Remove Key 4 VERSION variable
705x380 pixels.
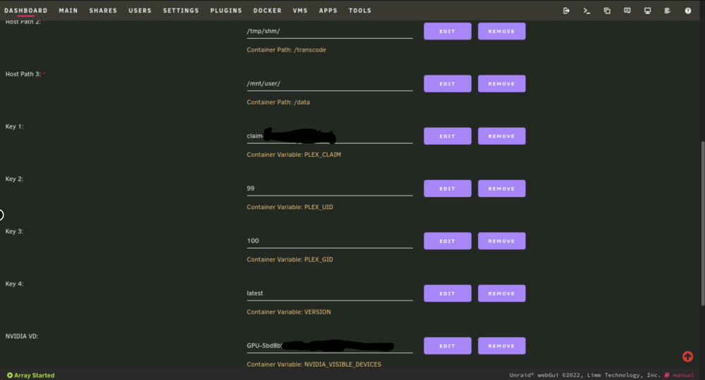[x=501, y=293]
